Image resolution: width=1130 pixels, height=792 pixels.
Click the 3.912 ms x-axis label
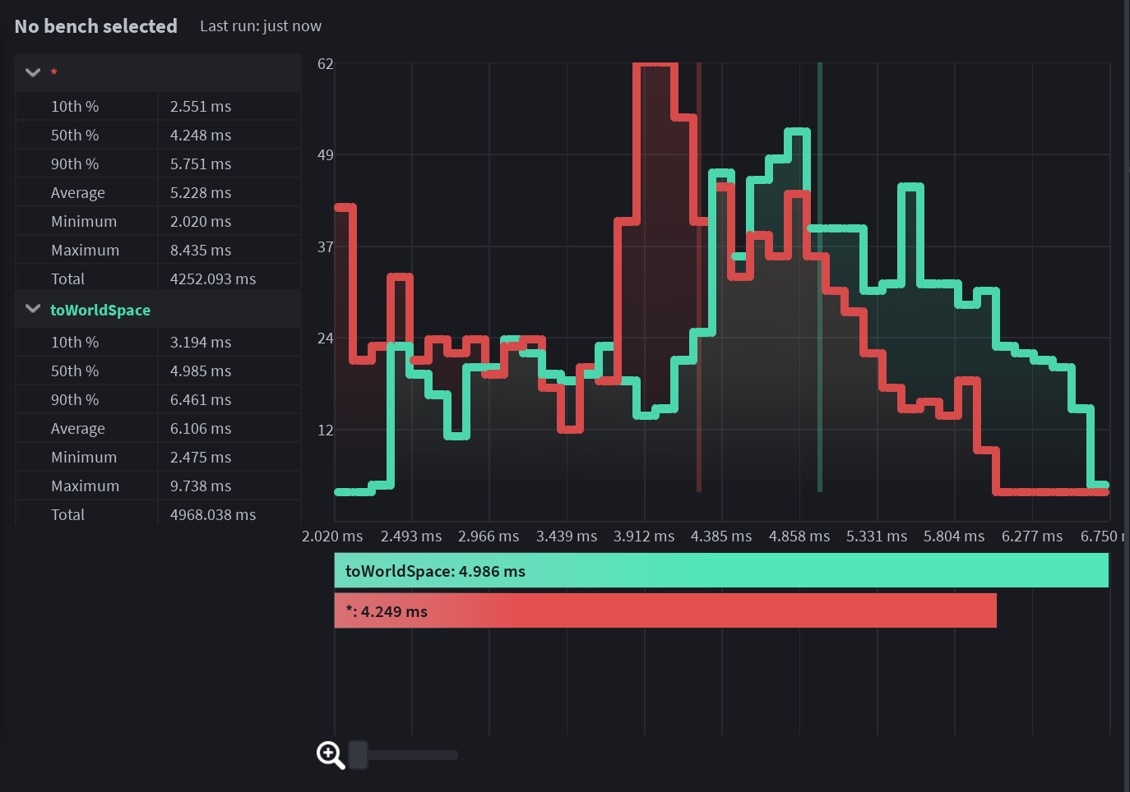point(644,536)
